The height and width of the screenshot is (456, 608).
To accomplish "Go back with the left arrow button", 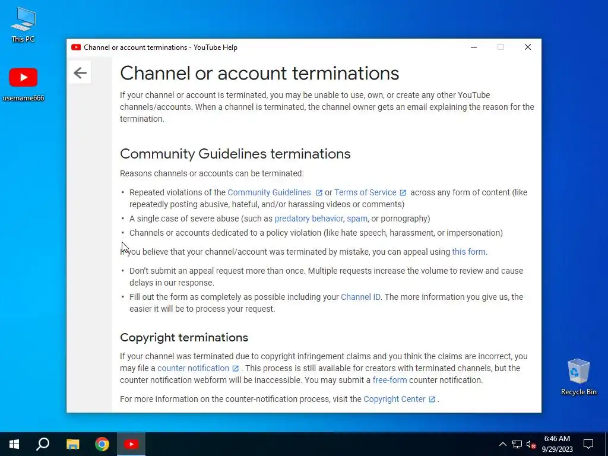I will click(80, 72).
